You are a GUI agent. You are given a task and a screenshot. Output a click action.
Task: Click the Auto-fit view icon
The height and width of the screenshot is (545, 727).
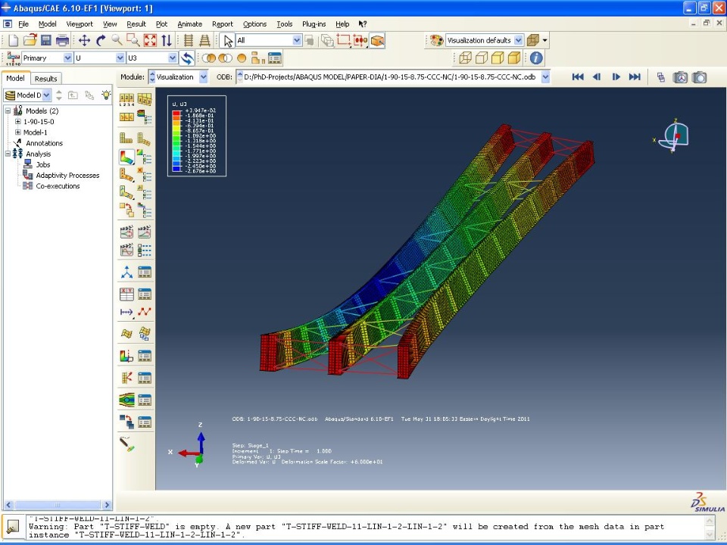(x=150, y=40)
